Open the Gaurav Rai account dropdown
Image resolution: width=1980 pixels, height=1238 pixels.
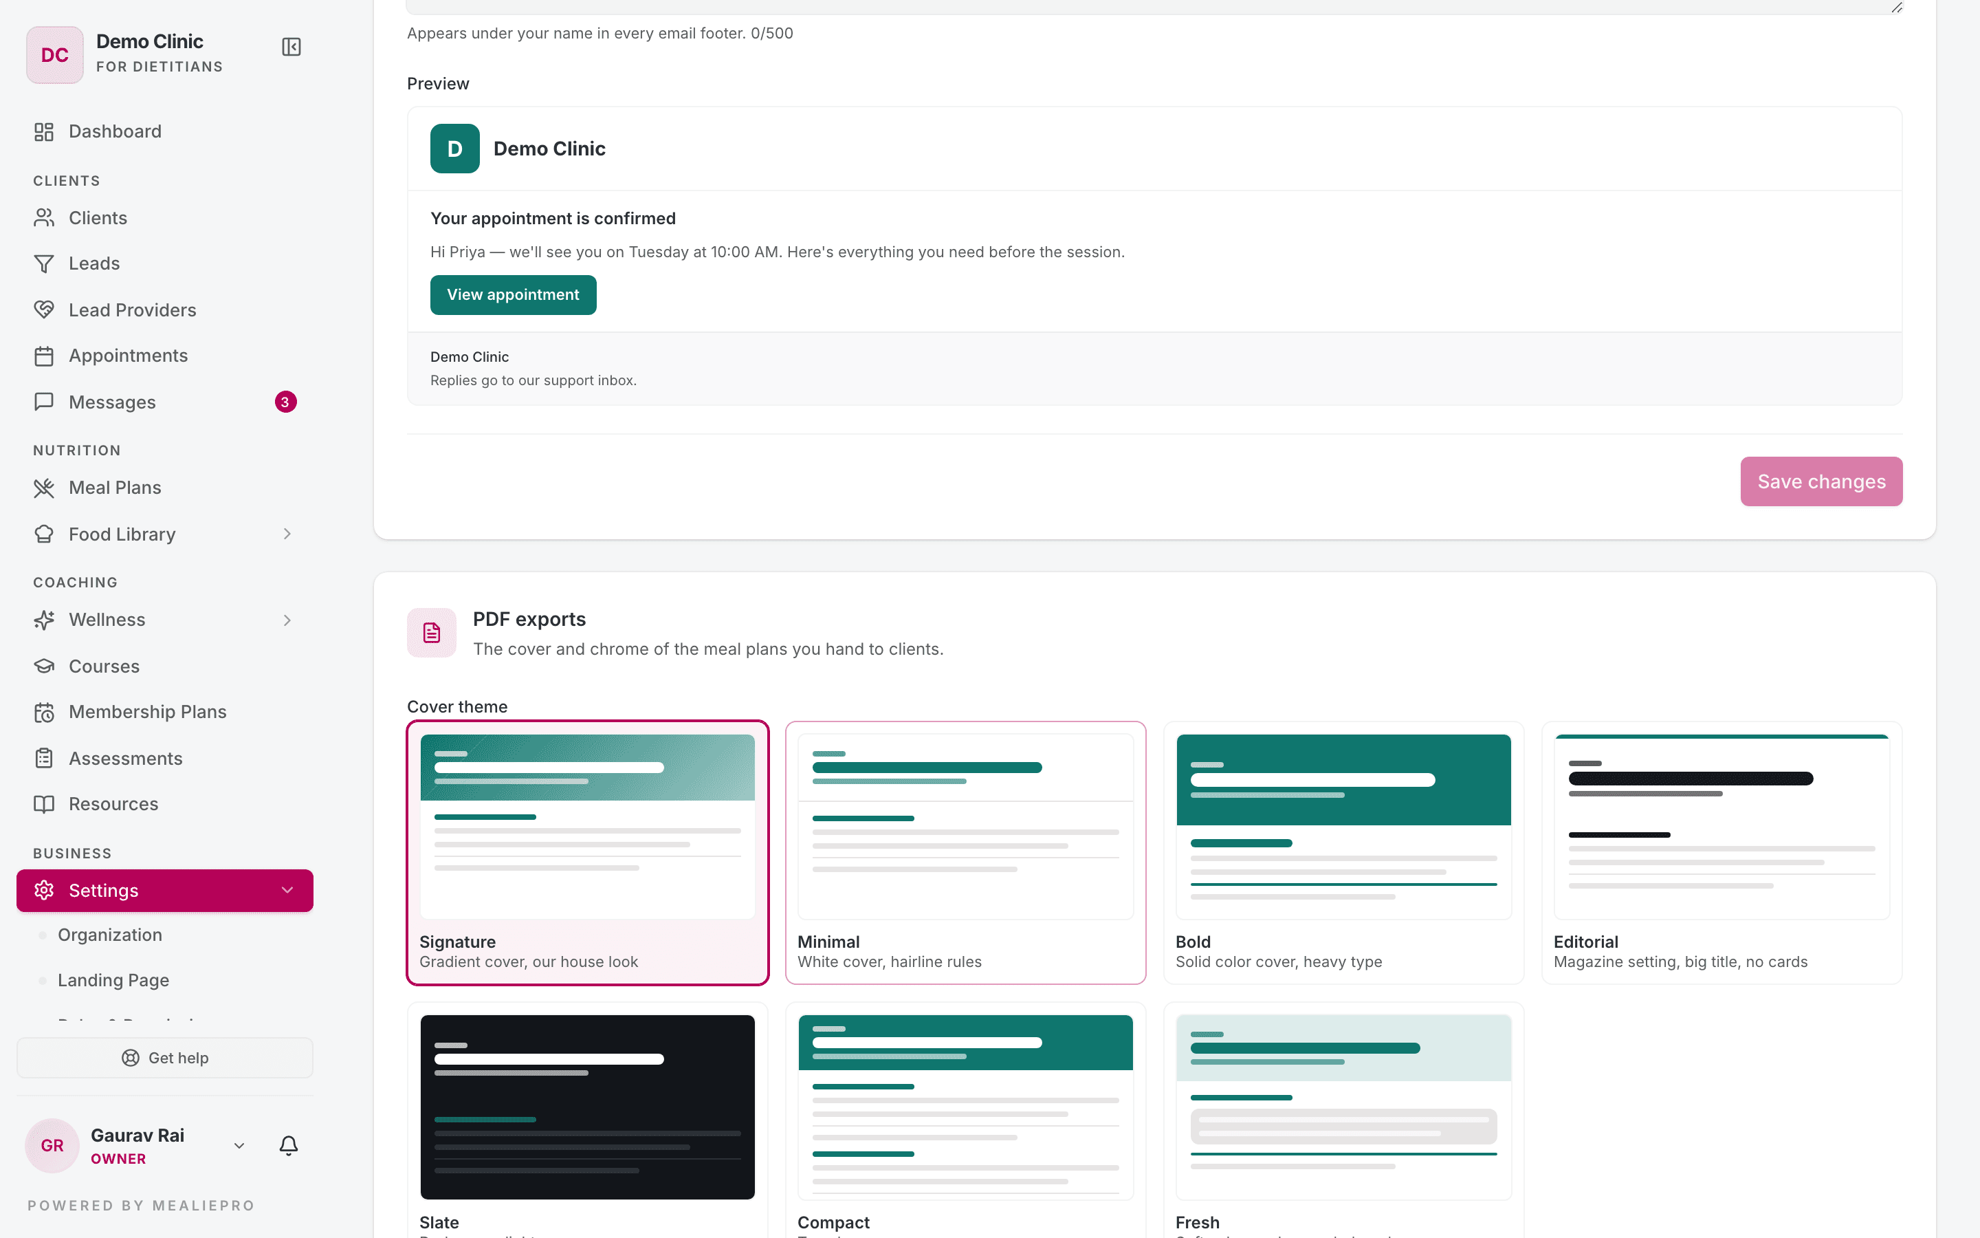tap(240, 1145)
